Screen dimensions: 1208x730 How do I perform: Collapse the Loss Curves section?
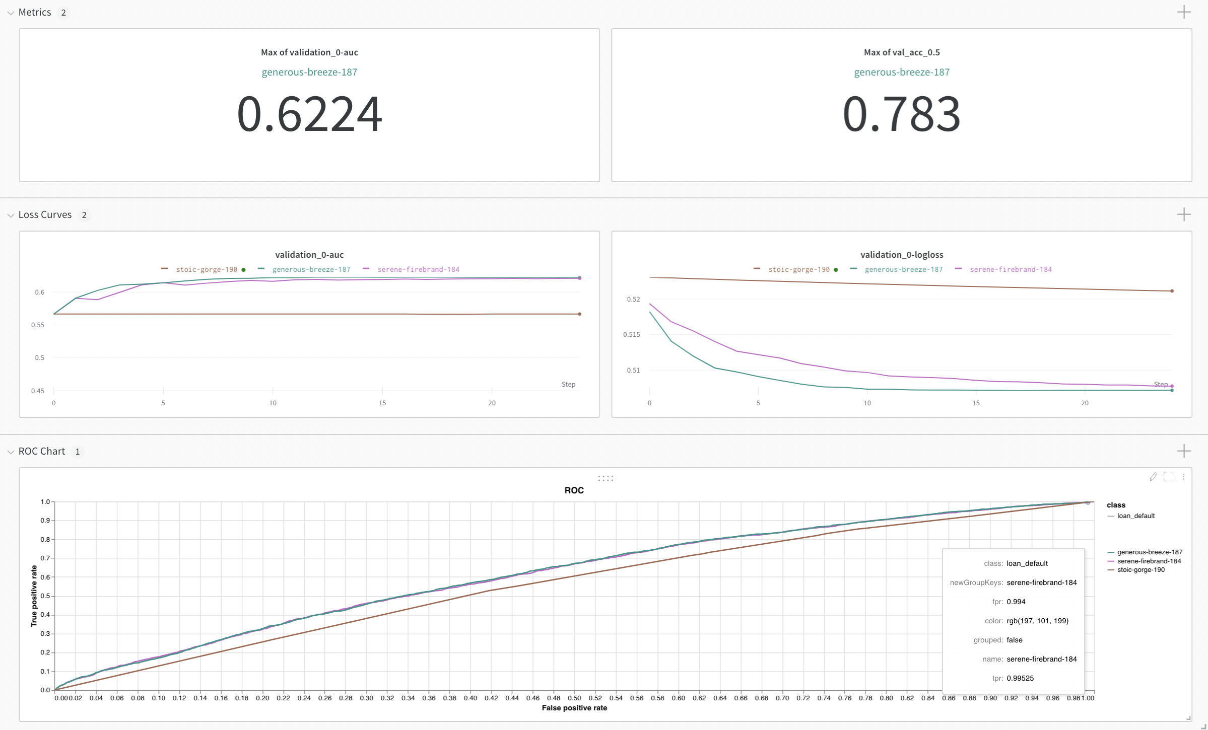(x=11, y=215)
